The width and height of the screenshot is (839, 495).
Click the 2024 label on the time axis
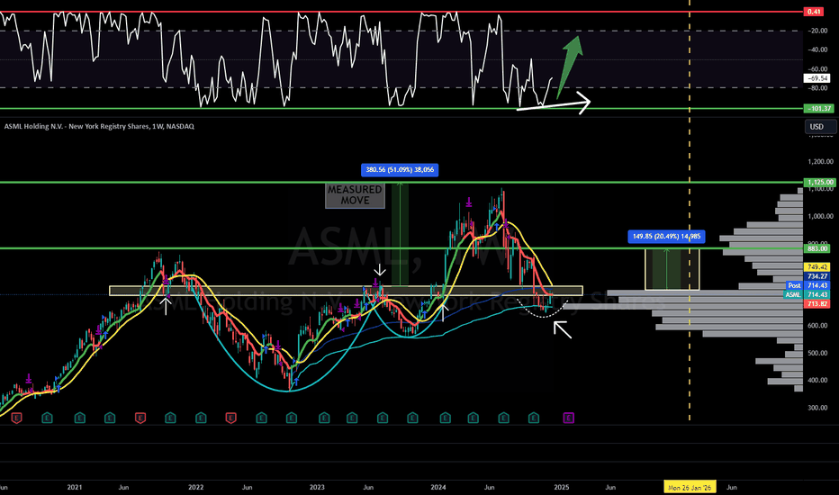tap(438, 488)
